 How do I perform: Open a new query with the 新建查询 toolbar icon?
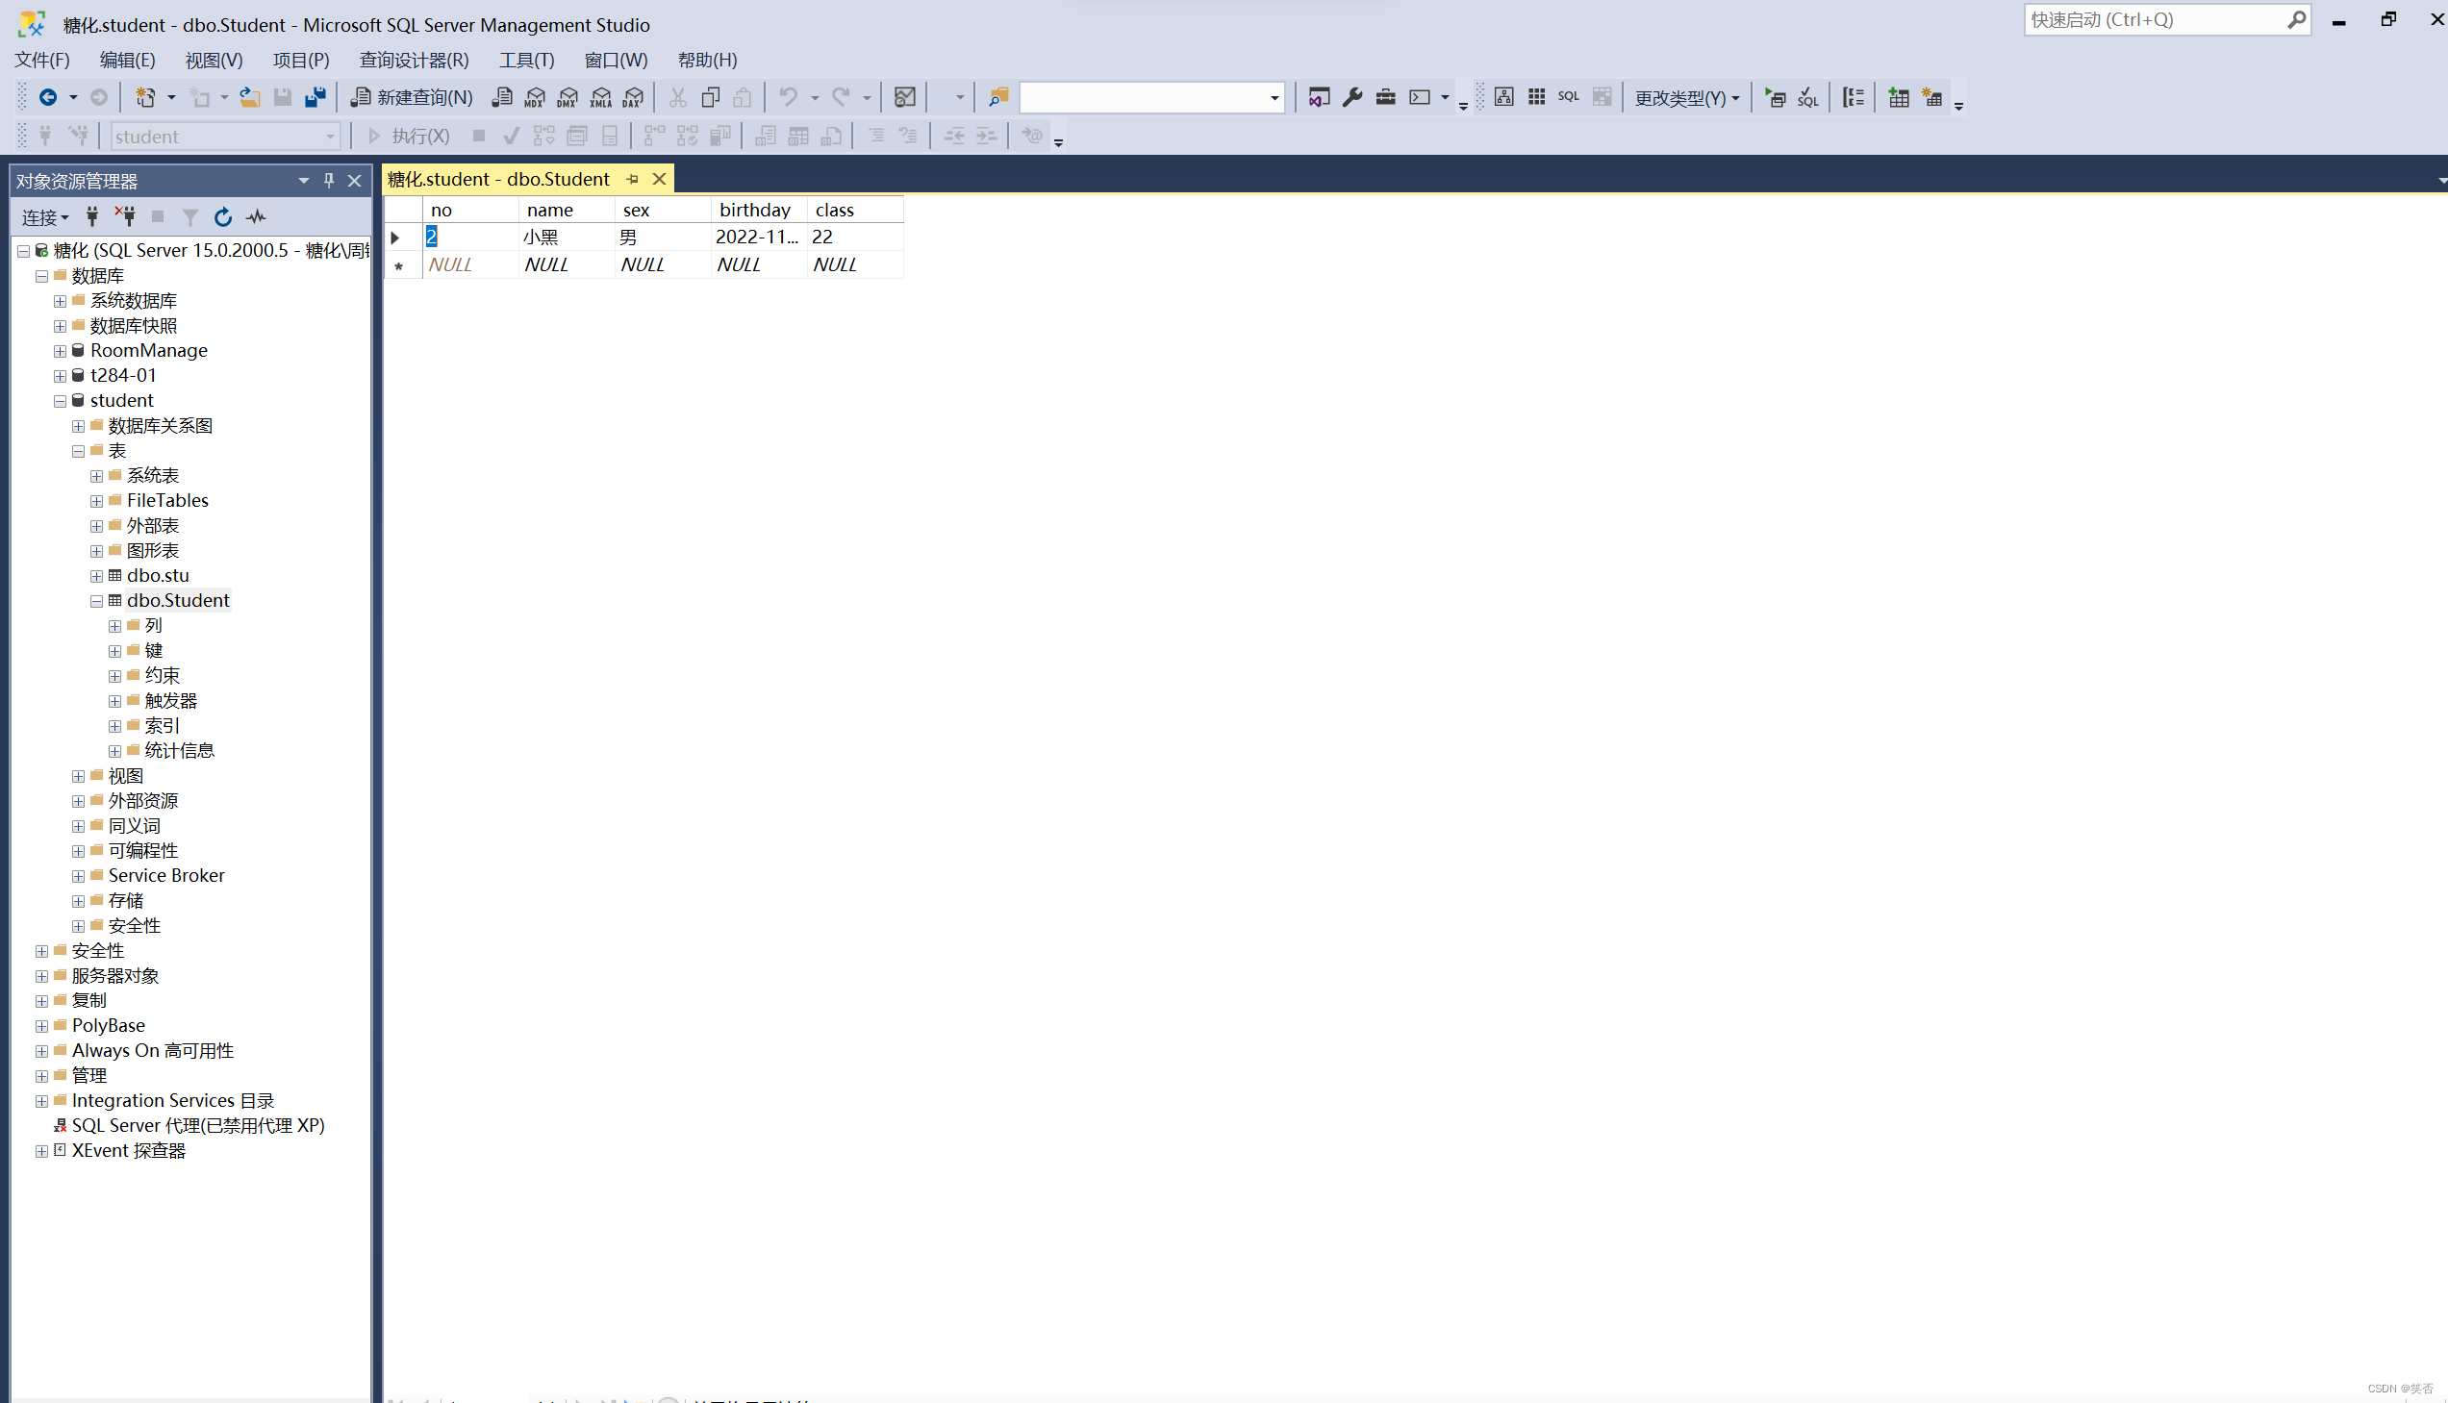(410, 97)
